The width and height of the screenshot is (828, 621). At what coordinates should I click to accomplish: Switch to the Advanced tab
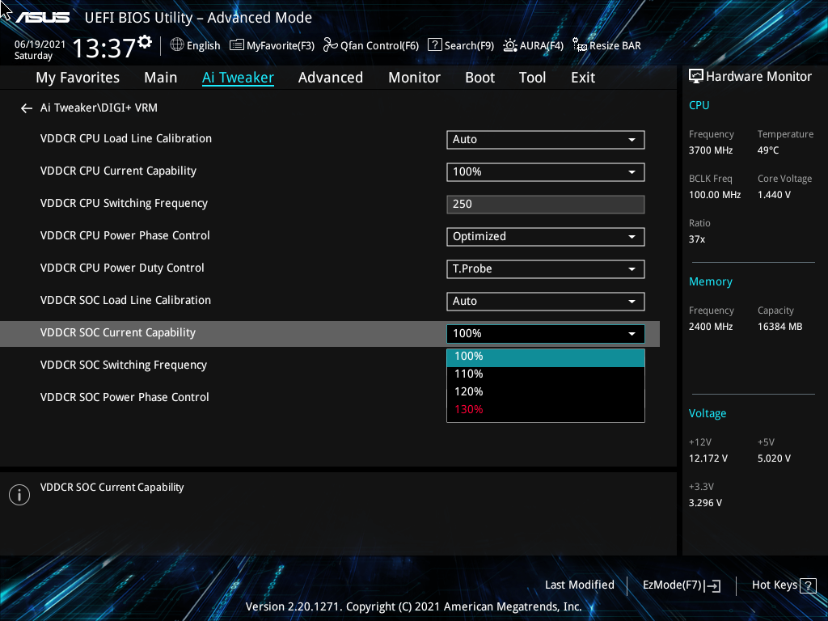tap(331, 77)
